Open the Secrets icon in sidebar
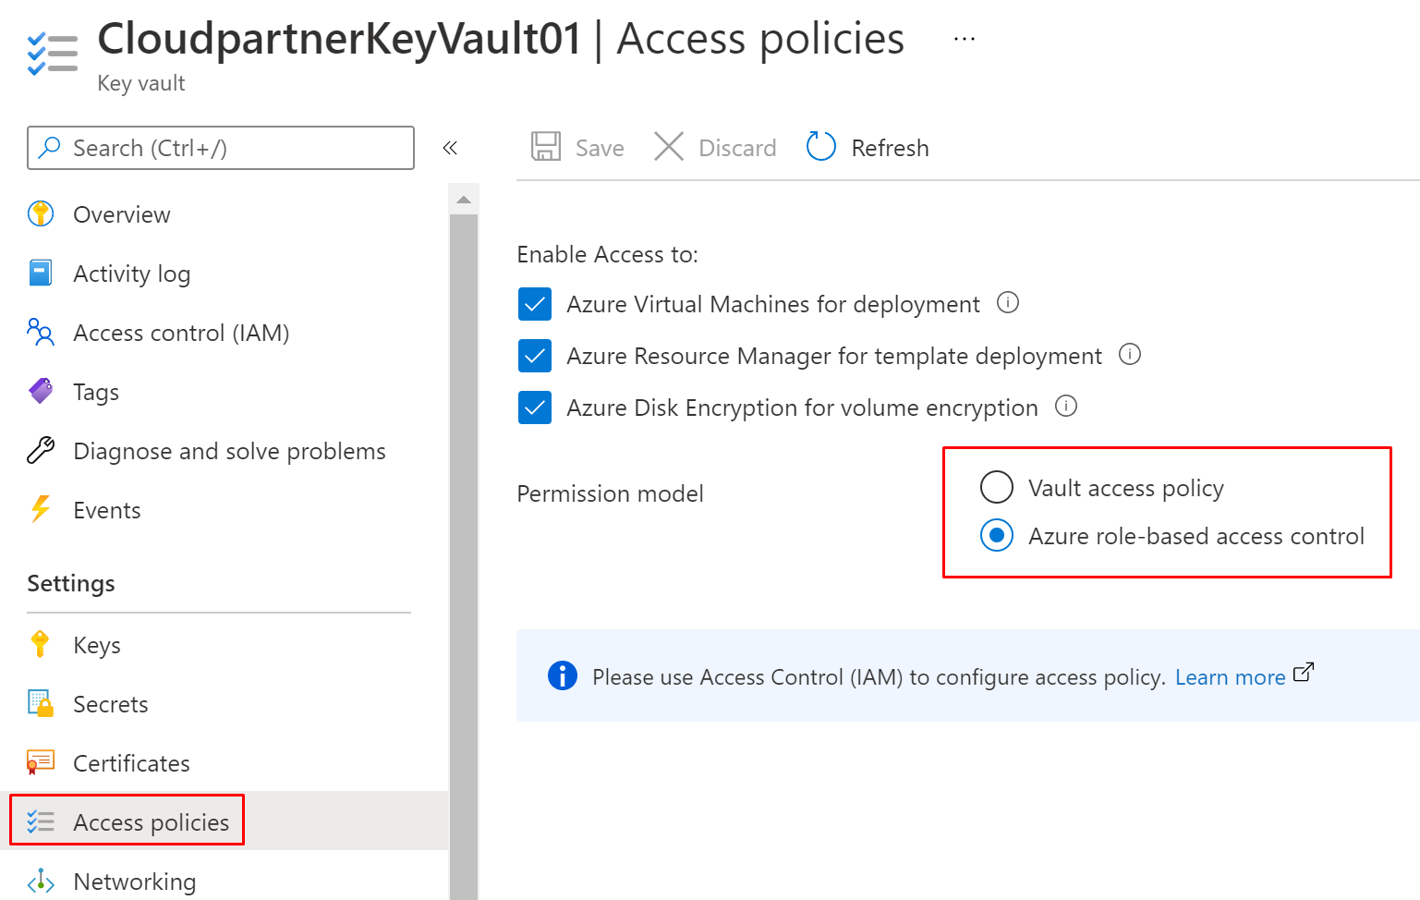The height and width of the screenshot is (900, 1420). pyautogui.click(x=41, y=704)
